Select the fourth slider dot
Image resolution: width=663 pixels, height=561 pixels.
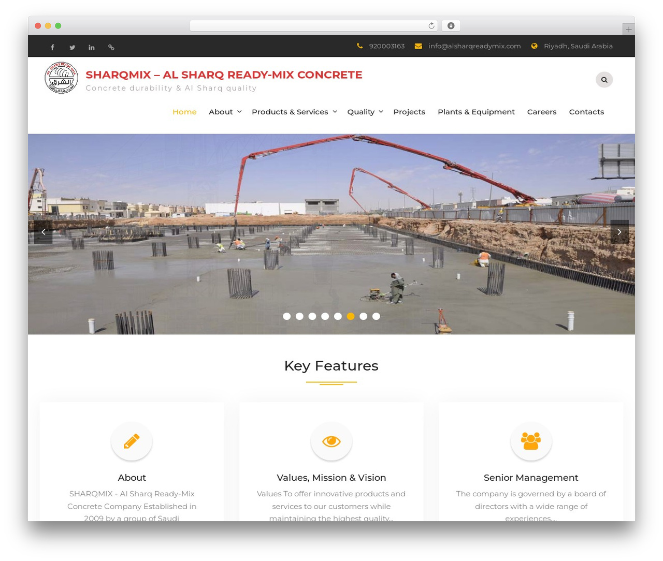(x=325, y=316)
